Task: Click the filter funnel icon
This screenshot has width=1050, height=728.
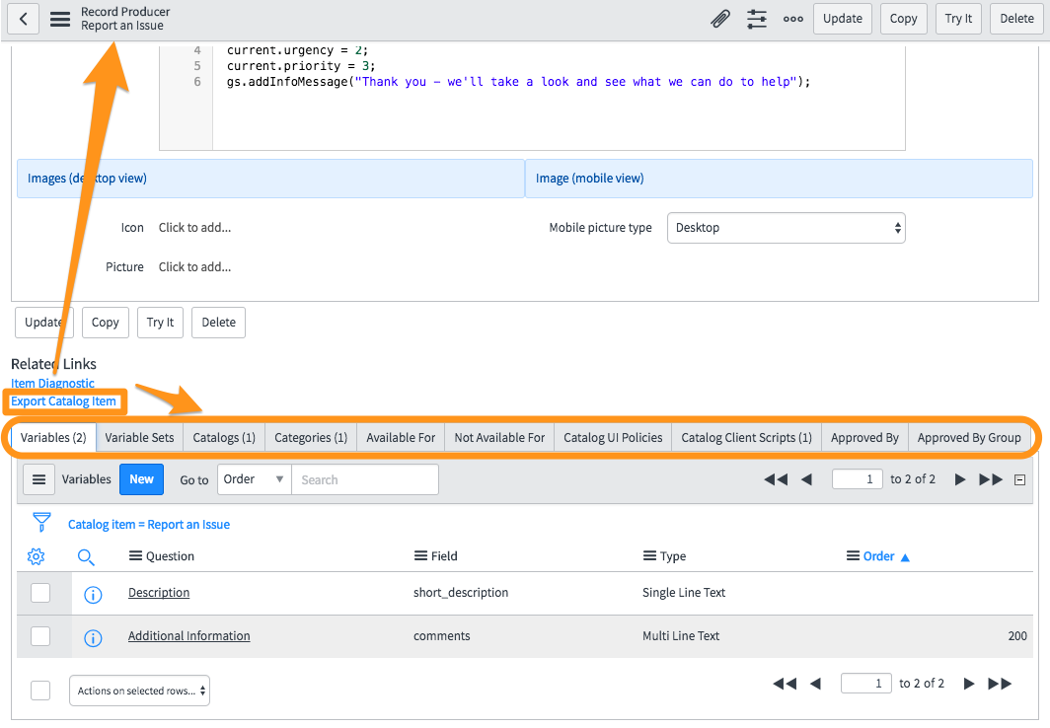Action: pos(41,523)
